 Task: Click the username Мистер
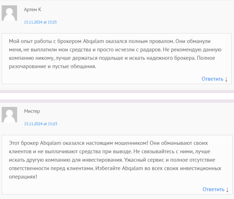point(32,111)
